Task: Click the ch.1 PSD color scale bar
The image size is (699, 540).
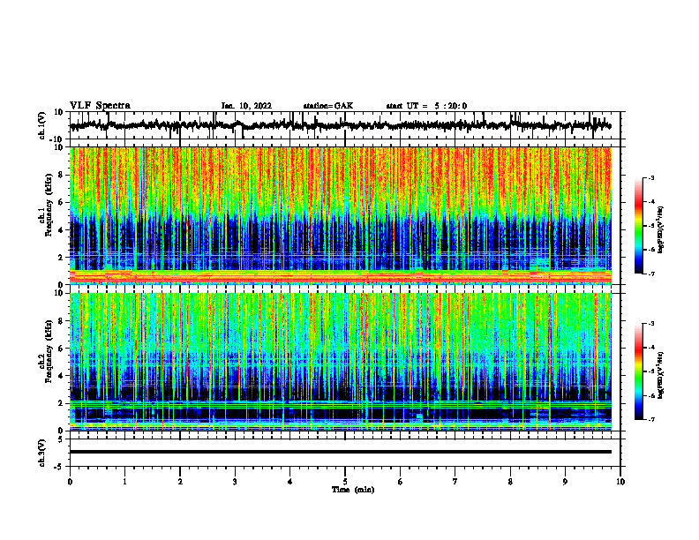Action: pos(638,226)
